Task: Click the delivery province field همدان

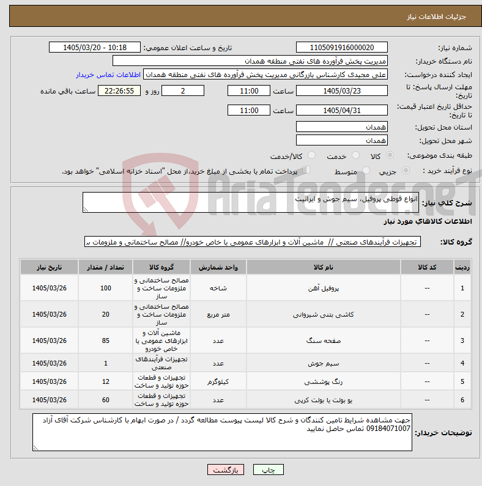Action: pyautogui.click(x=342, y=127)
